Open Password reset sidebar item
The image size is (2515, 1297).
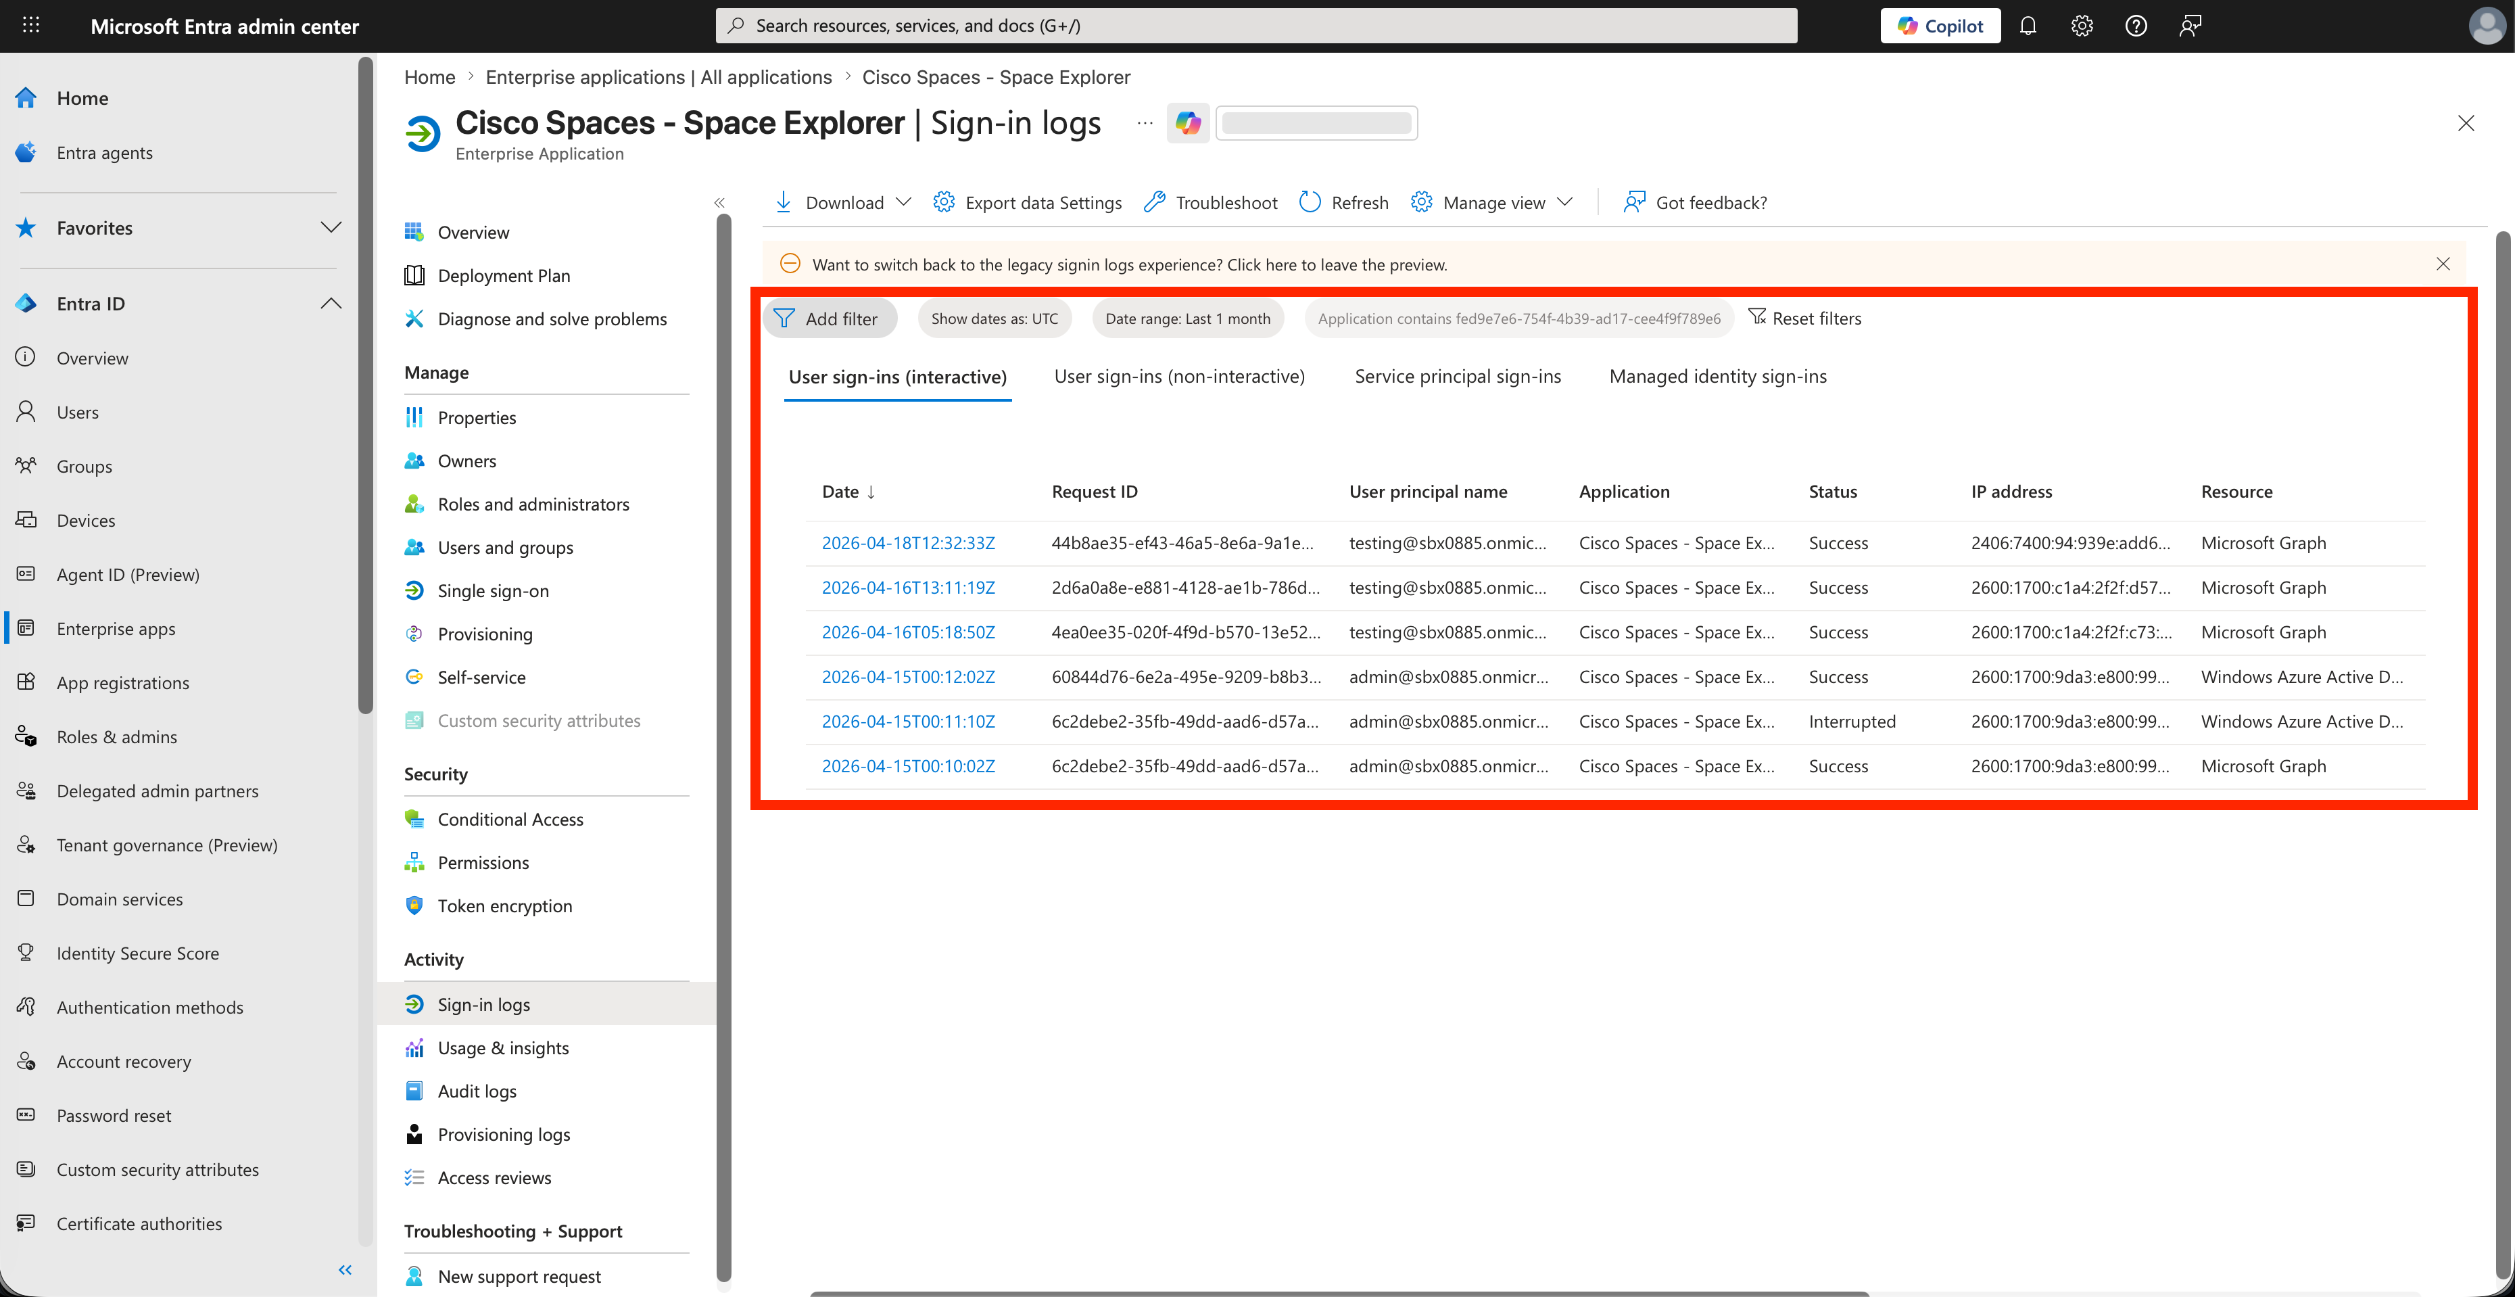[114, 1115]
